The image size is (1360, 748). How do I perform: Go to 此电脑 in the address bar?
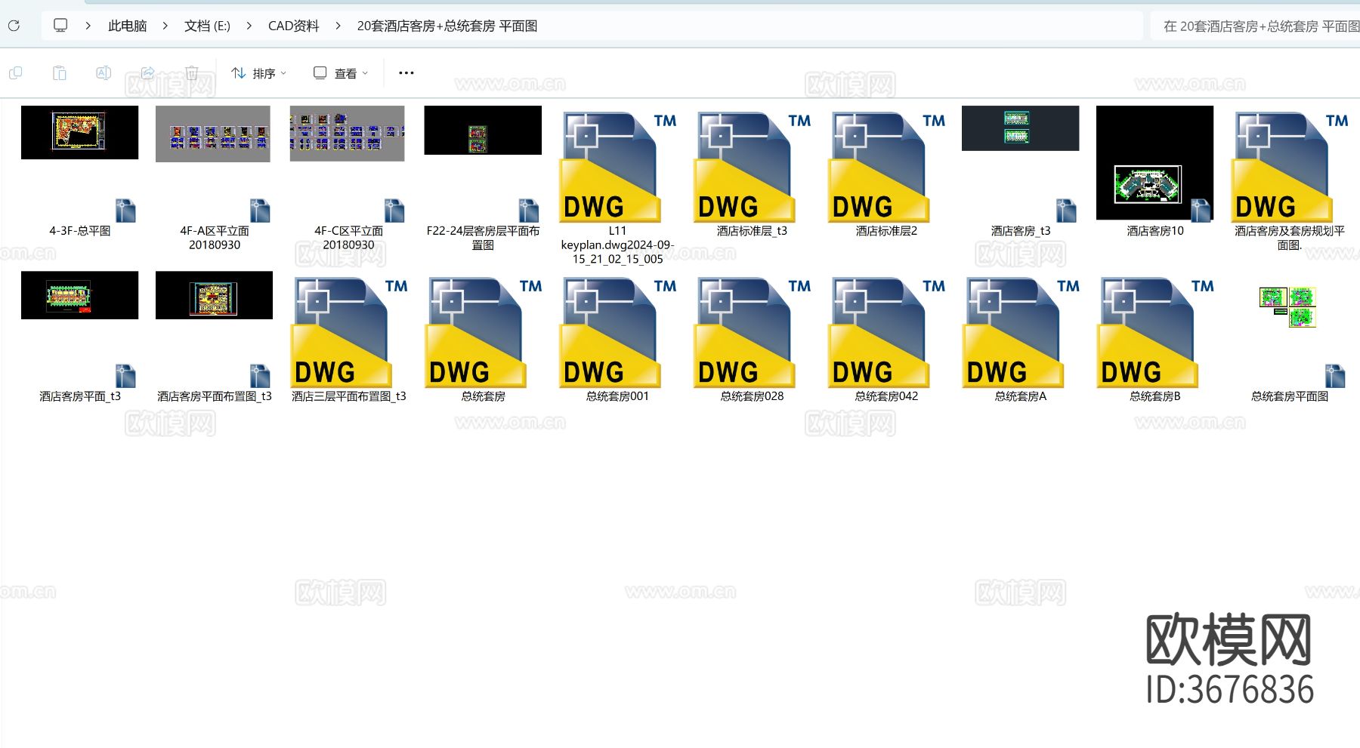point(127,26)
